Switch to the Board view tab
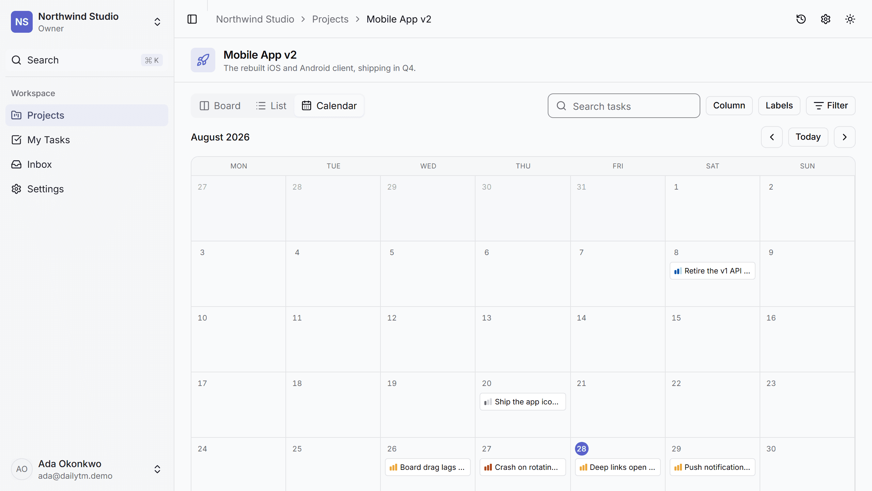The height and width of the screenshot is (491, 872). coord(220,106)
